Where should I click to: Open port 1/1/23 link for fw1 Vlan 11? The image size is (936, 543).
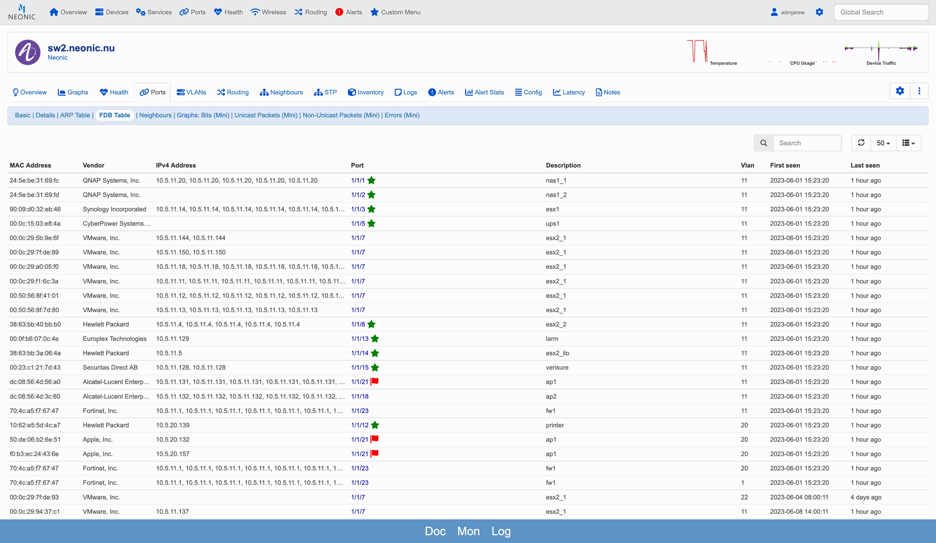[360, 411]
